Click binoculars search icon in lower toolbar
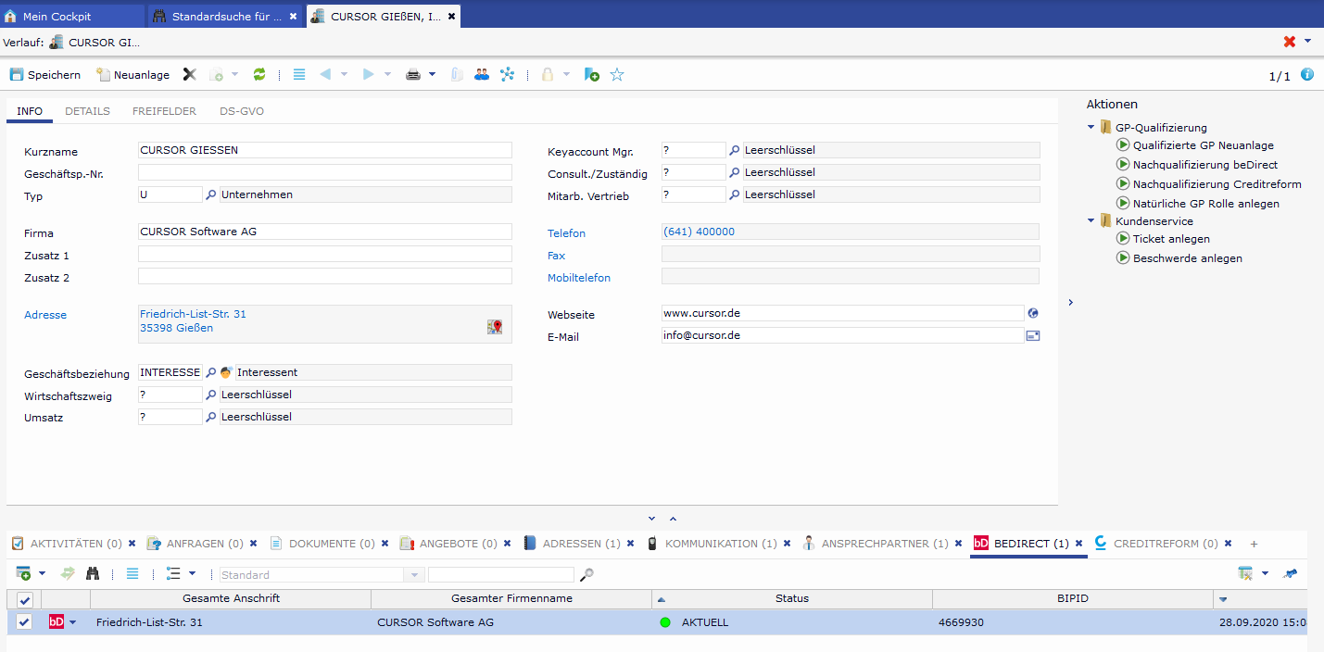1324x652 pixels. pos(93,574)
